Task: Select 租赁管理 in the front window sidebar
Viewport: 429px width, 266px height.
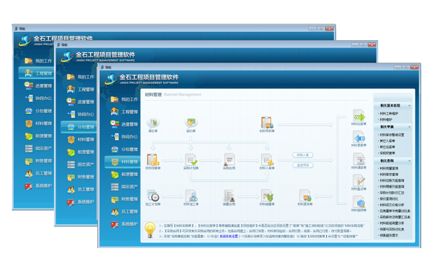Action: [x=129, y=174]
